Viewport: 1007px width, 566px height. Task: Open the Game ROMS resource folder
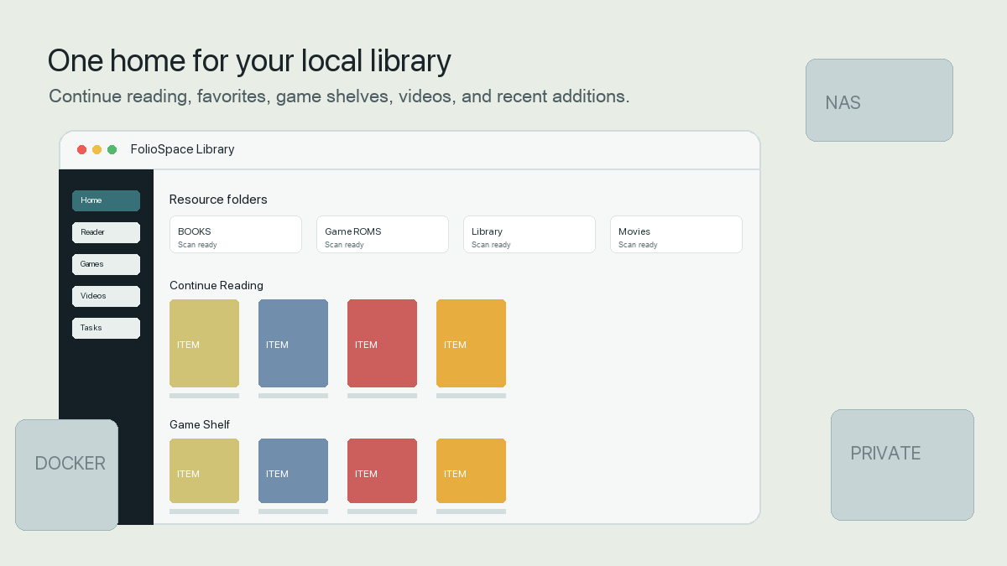383,234
